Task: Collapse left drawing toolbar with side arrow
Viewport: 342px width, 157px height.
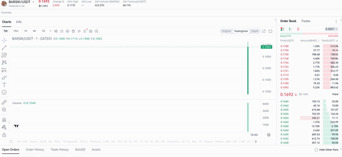Action: 9,123
